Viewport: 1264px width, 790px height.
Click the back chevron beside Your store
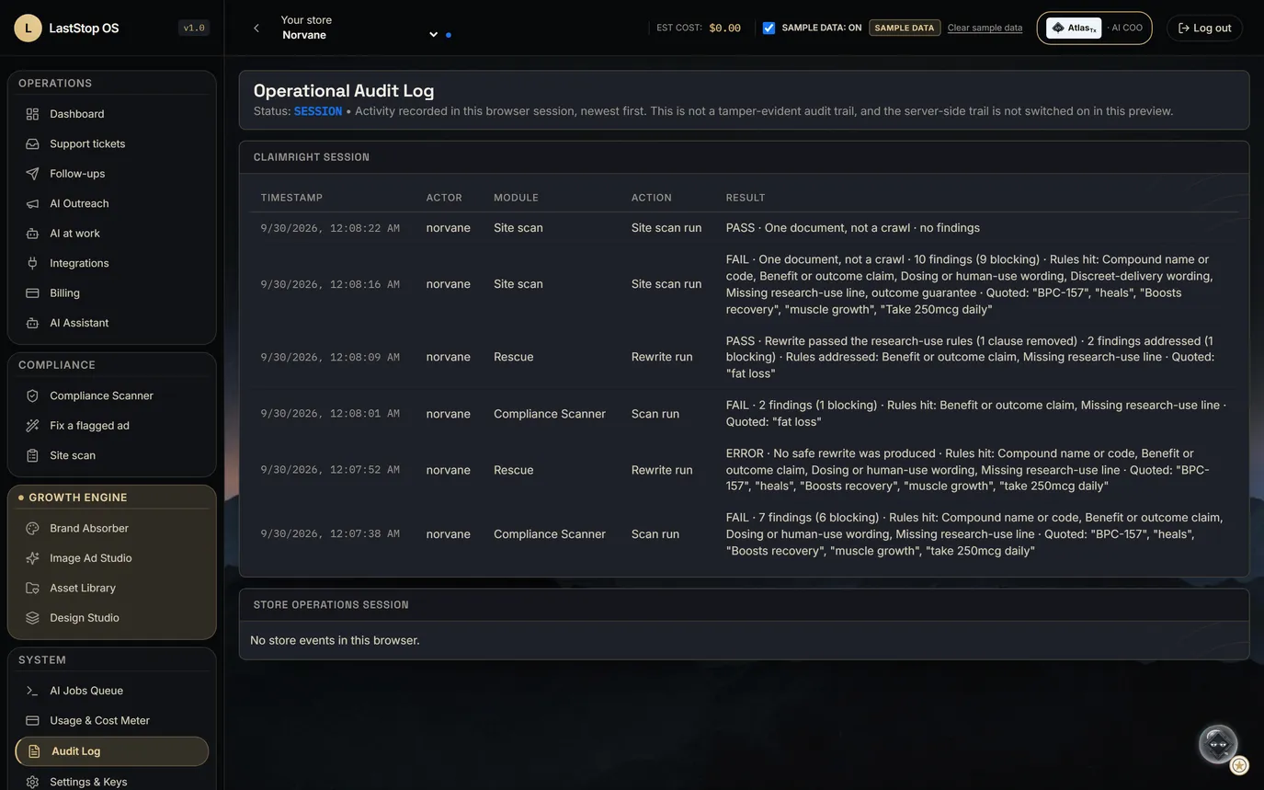256,29
